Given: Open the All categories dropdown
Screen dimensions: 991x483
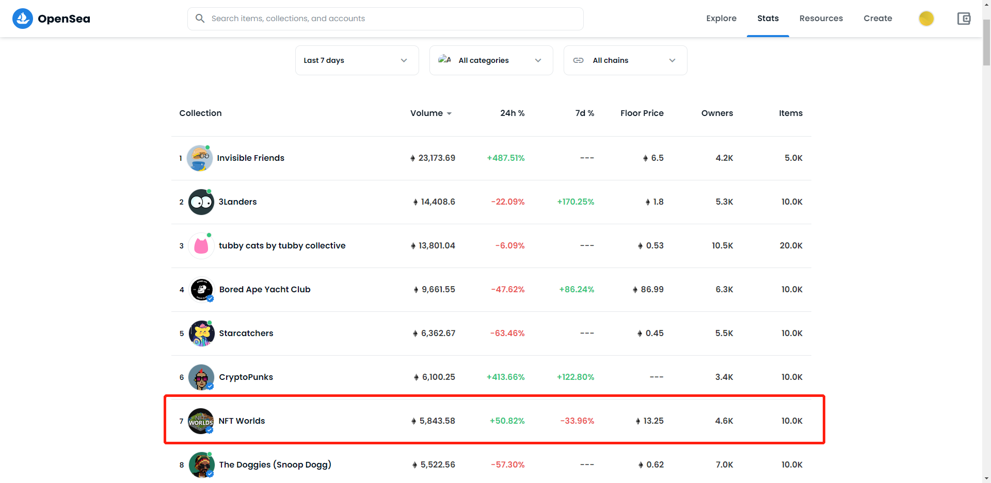Looking at the screenshot, I should pos(491,60).
